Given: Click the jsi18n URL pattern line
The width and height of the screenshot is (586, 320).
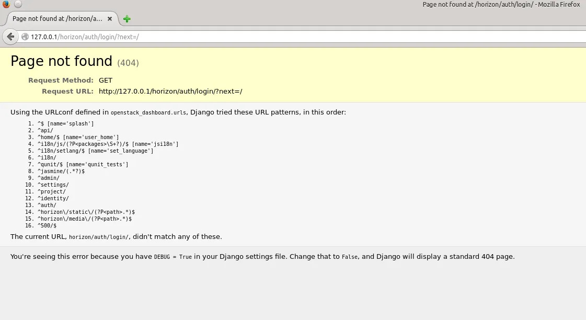Looking at the screenshot, I should [108, 144].
